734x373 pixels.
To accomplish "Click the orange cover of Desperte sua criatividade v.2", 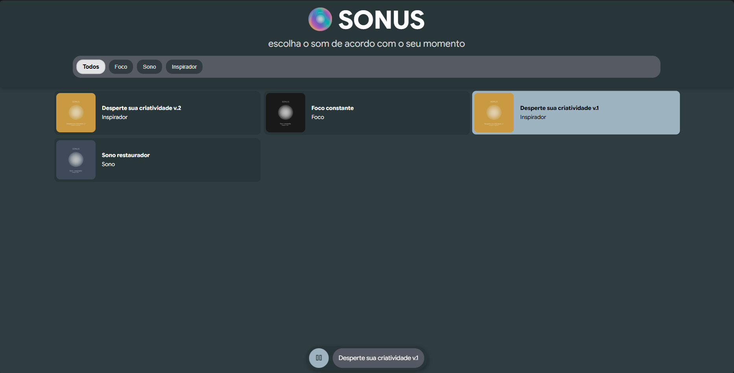I will point(76,113).
